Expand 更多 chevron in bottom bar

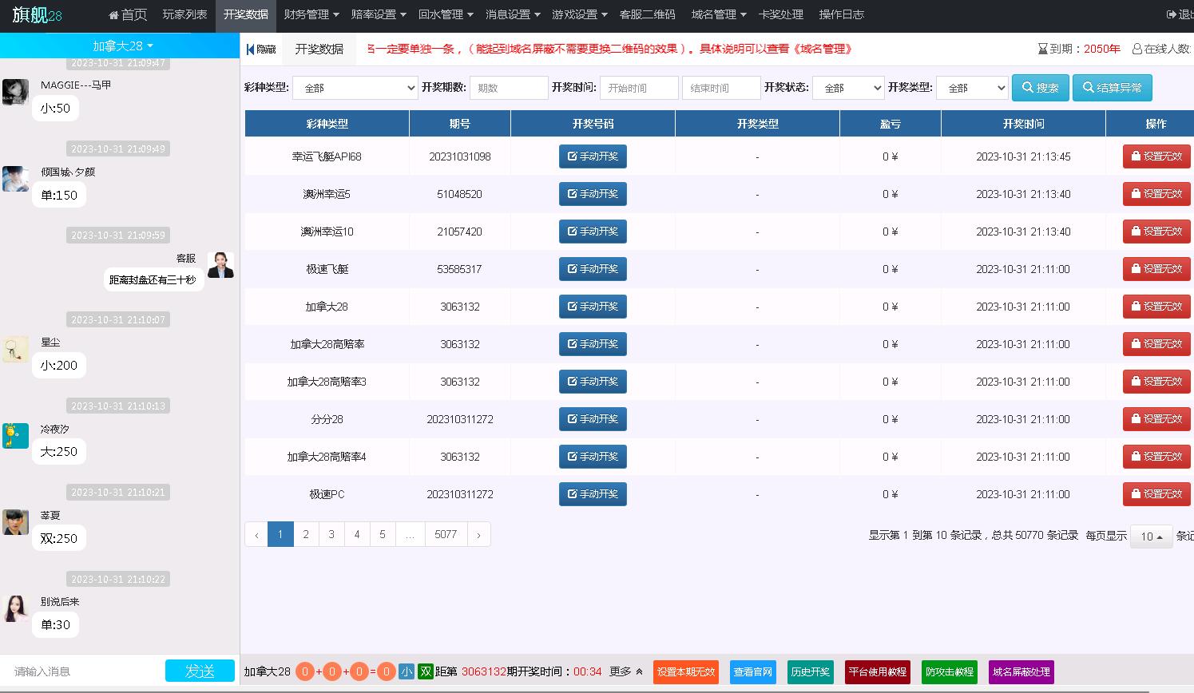coord(639,672)
